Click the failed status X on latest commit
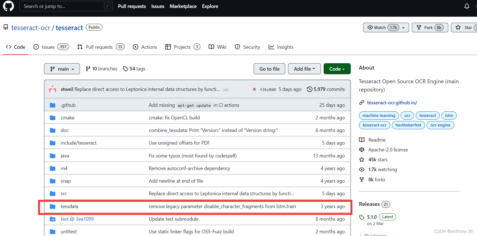 [254, 89]
